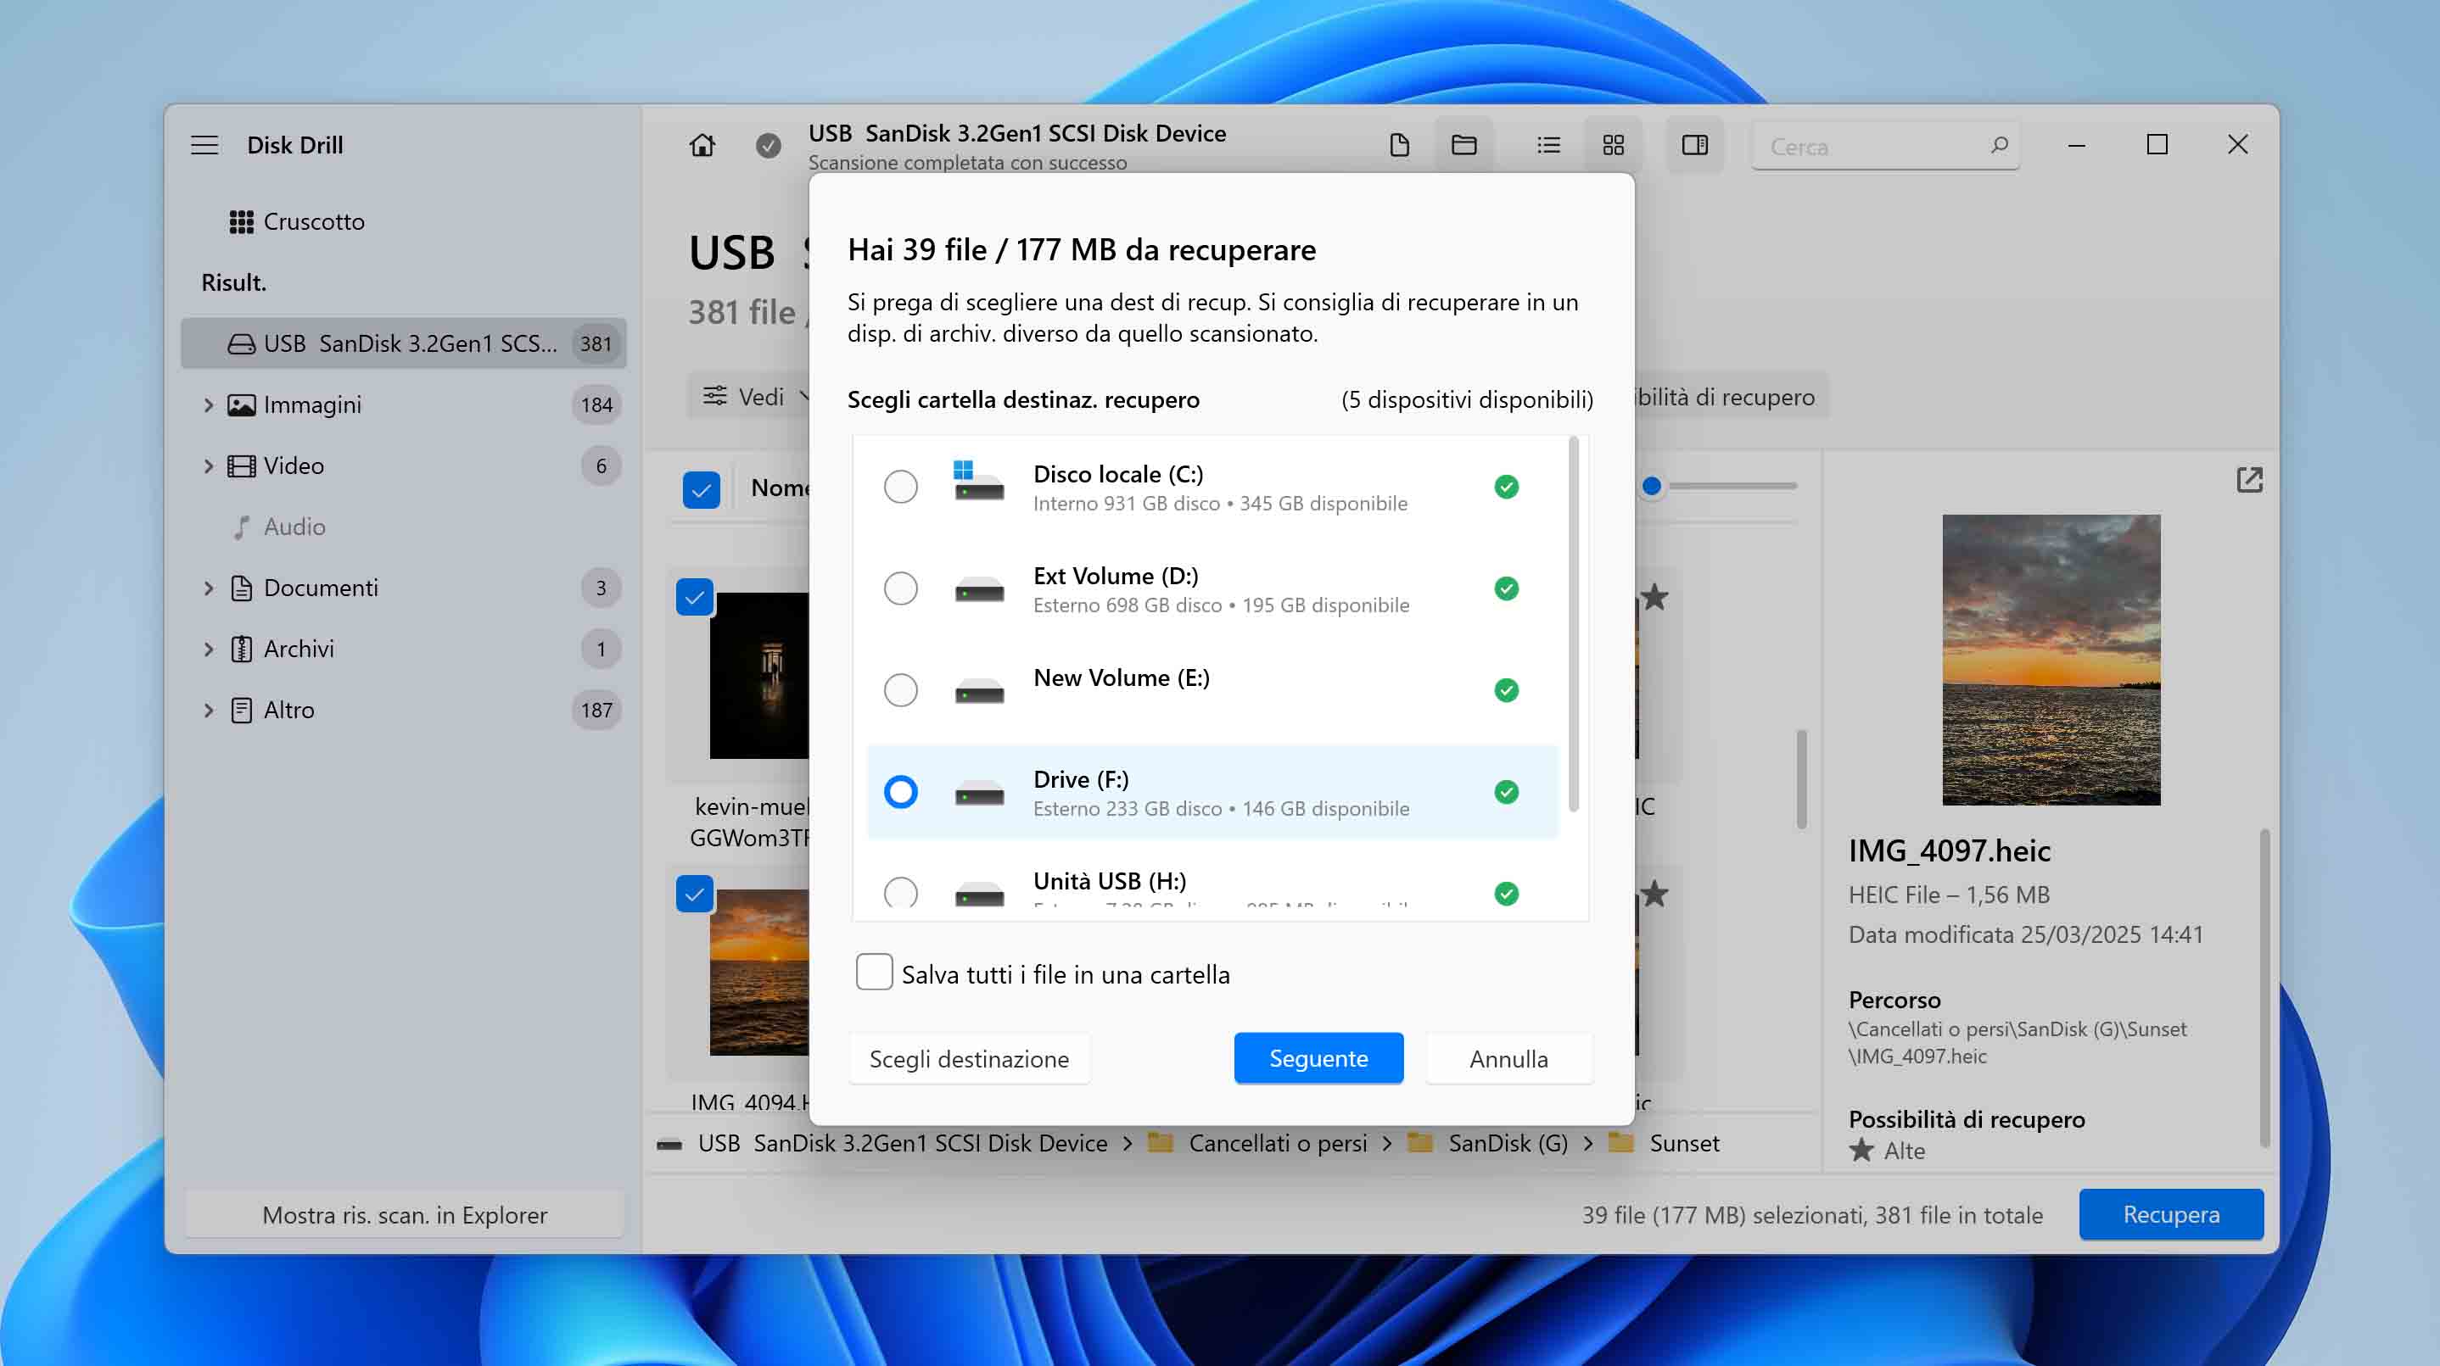Enable Salva tutti i file in una cartella
This screenshot has width=2440, height=1366.
pyautogui.click(x=873, y=973)
